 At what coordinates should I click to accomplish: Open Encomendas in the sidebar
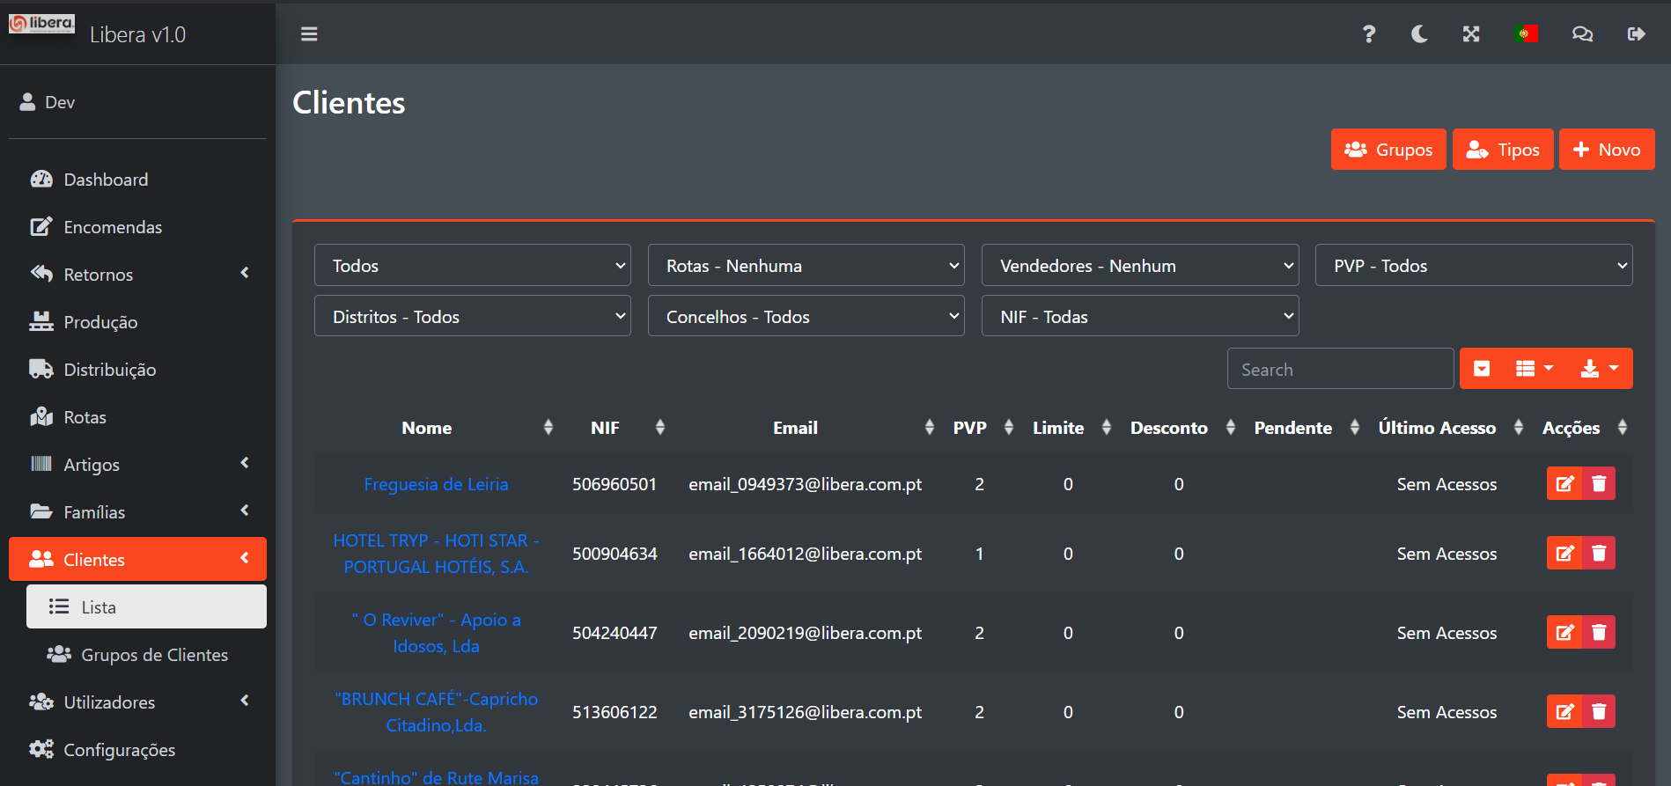coord(113,227)
